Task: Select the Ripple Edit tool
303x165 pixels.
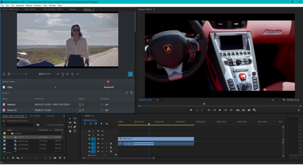Action: pos(70,123)
